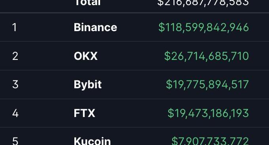
Task: Click the Total row label
Action: (x=88, y=3)
